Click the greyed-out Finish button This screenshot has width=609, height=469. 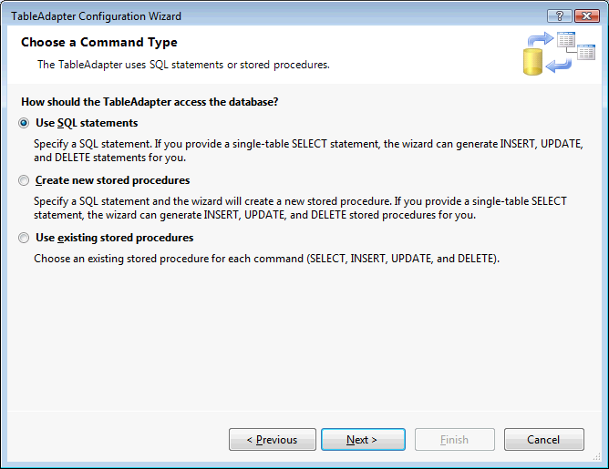(455, 440)
